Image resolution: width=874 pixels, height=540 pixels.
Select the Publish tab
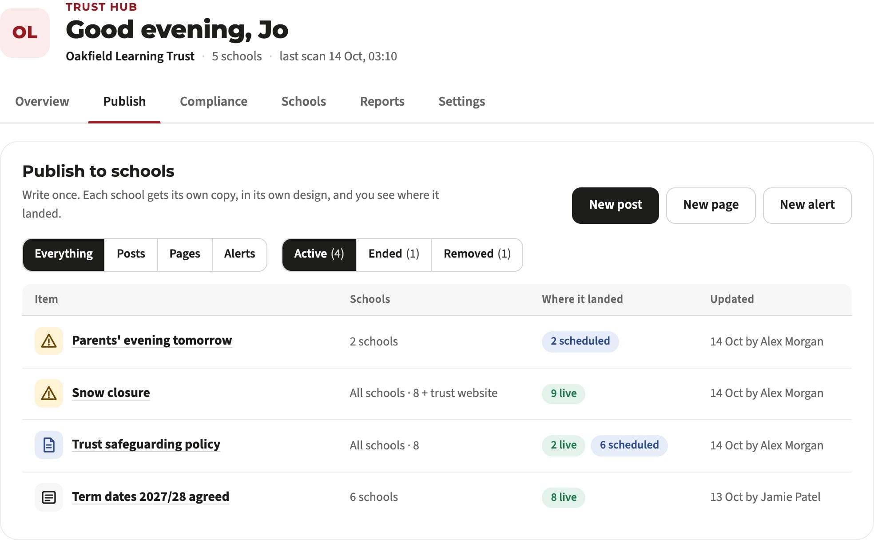pos(124,102)
